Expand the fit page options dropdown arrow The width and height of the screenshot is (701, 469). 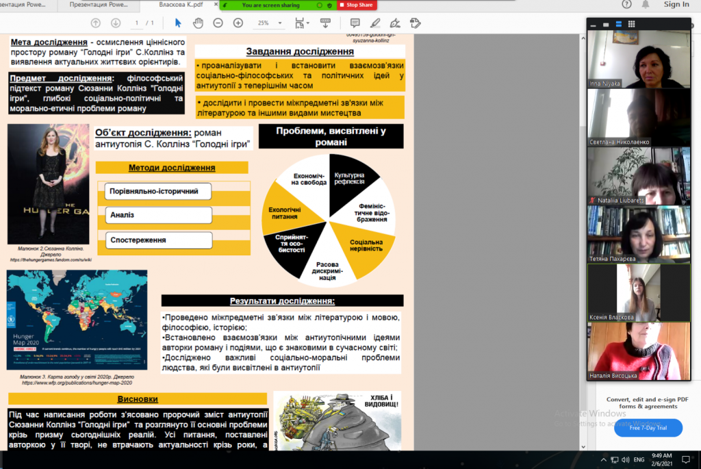point(307,23)
